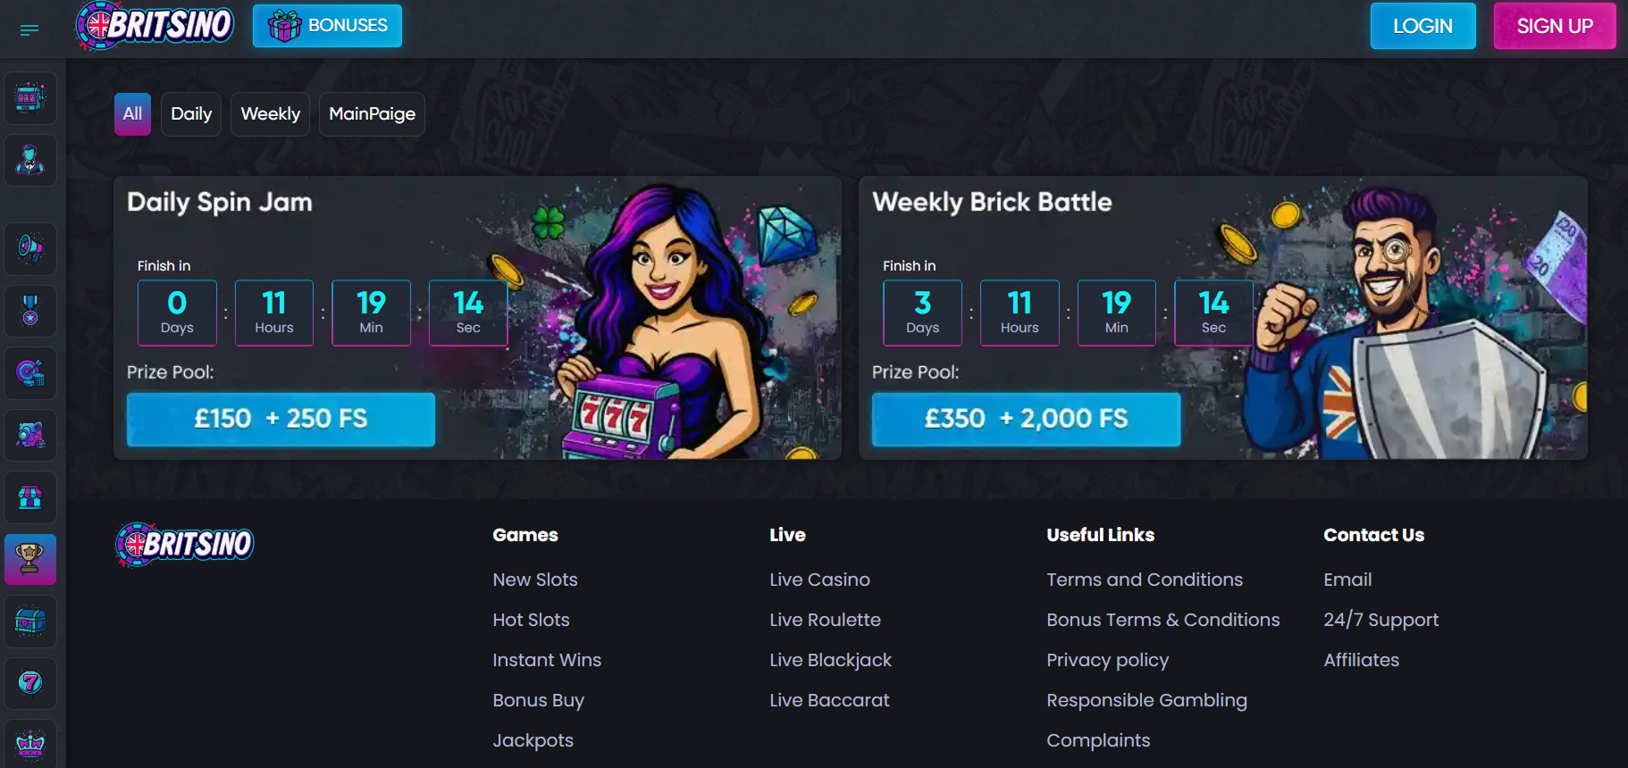Click the SIGN UP button
The width and height of the screenshot is (1628, 768).
pos(1555,26)
